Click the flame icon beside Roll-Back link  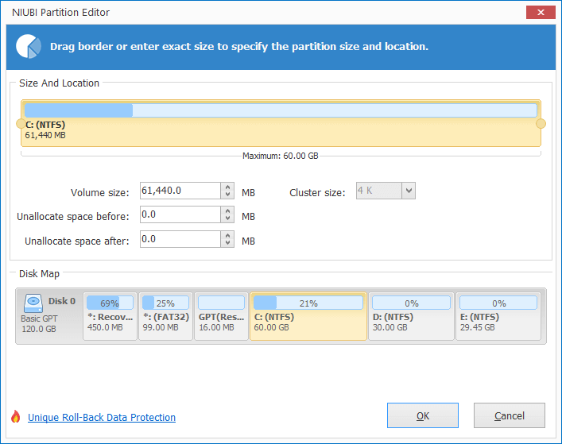(x=15, y=416)
